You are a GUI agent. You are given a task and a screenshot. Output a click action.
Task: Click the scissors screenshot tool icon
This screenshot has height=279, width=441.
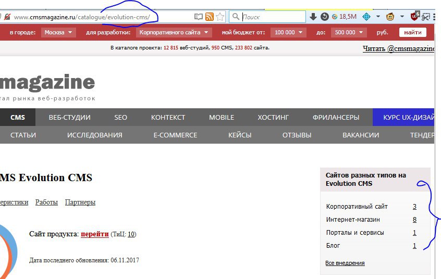pyautogui.click(x=426, y=17)
